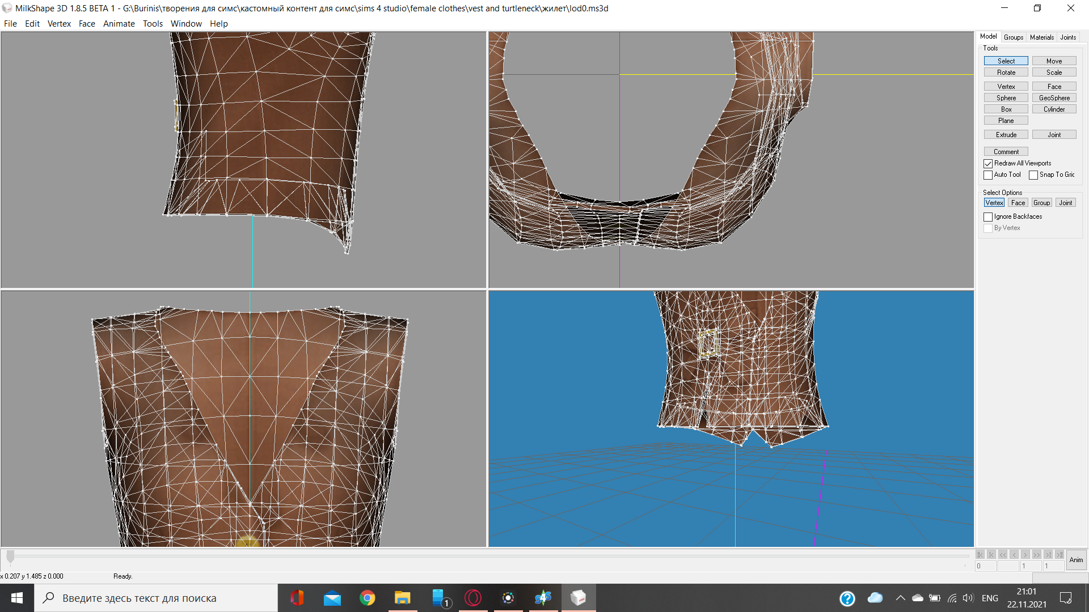
Task: Select the Move tool button
Action: [1054, 61]
